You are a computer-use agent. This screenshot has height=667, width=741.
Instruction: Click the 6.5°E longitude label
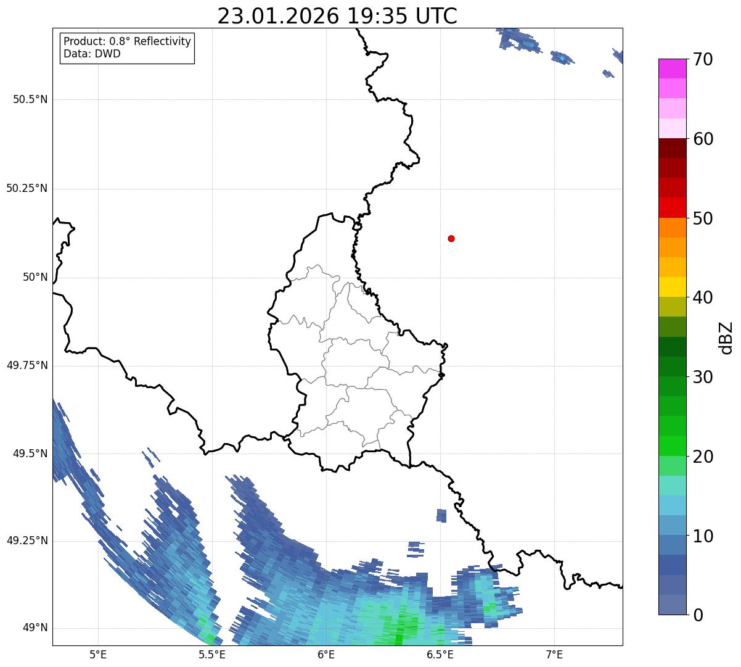[440, 654]
